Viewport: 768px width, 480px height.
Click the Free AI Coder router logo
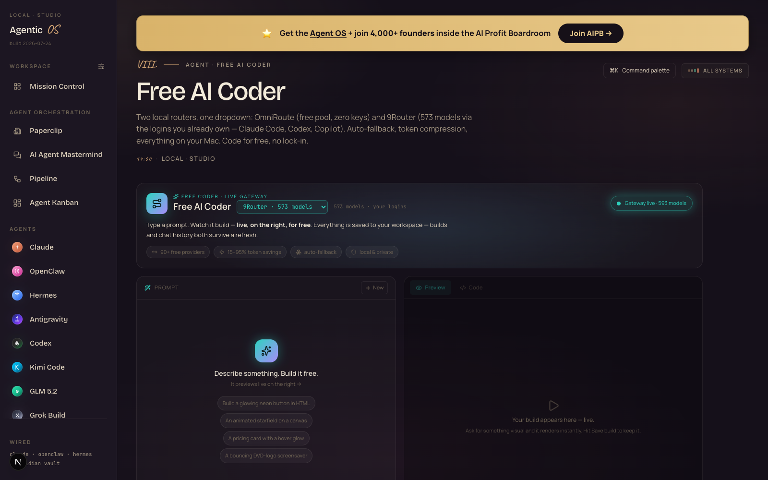coord(157,204)
